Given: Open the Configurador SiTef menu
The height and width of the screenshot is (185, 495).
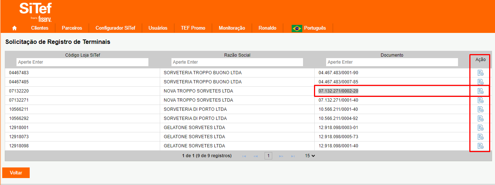Looking at the screenshot, I should pos(115,28).
